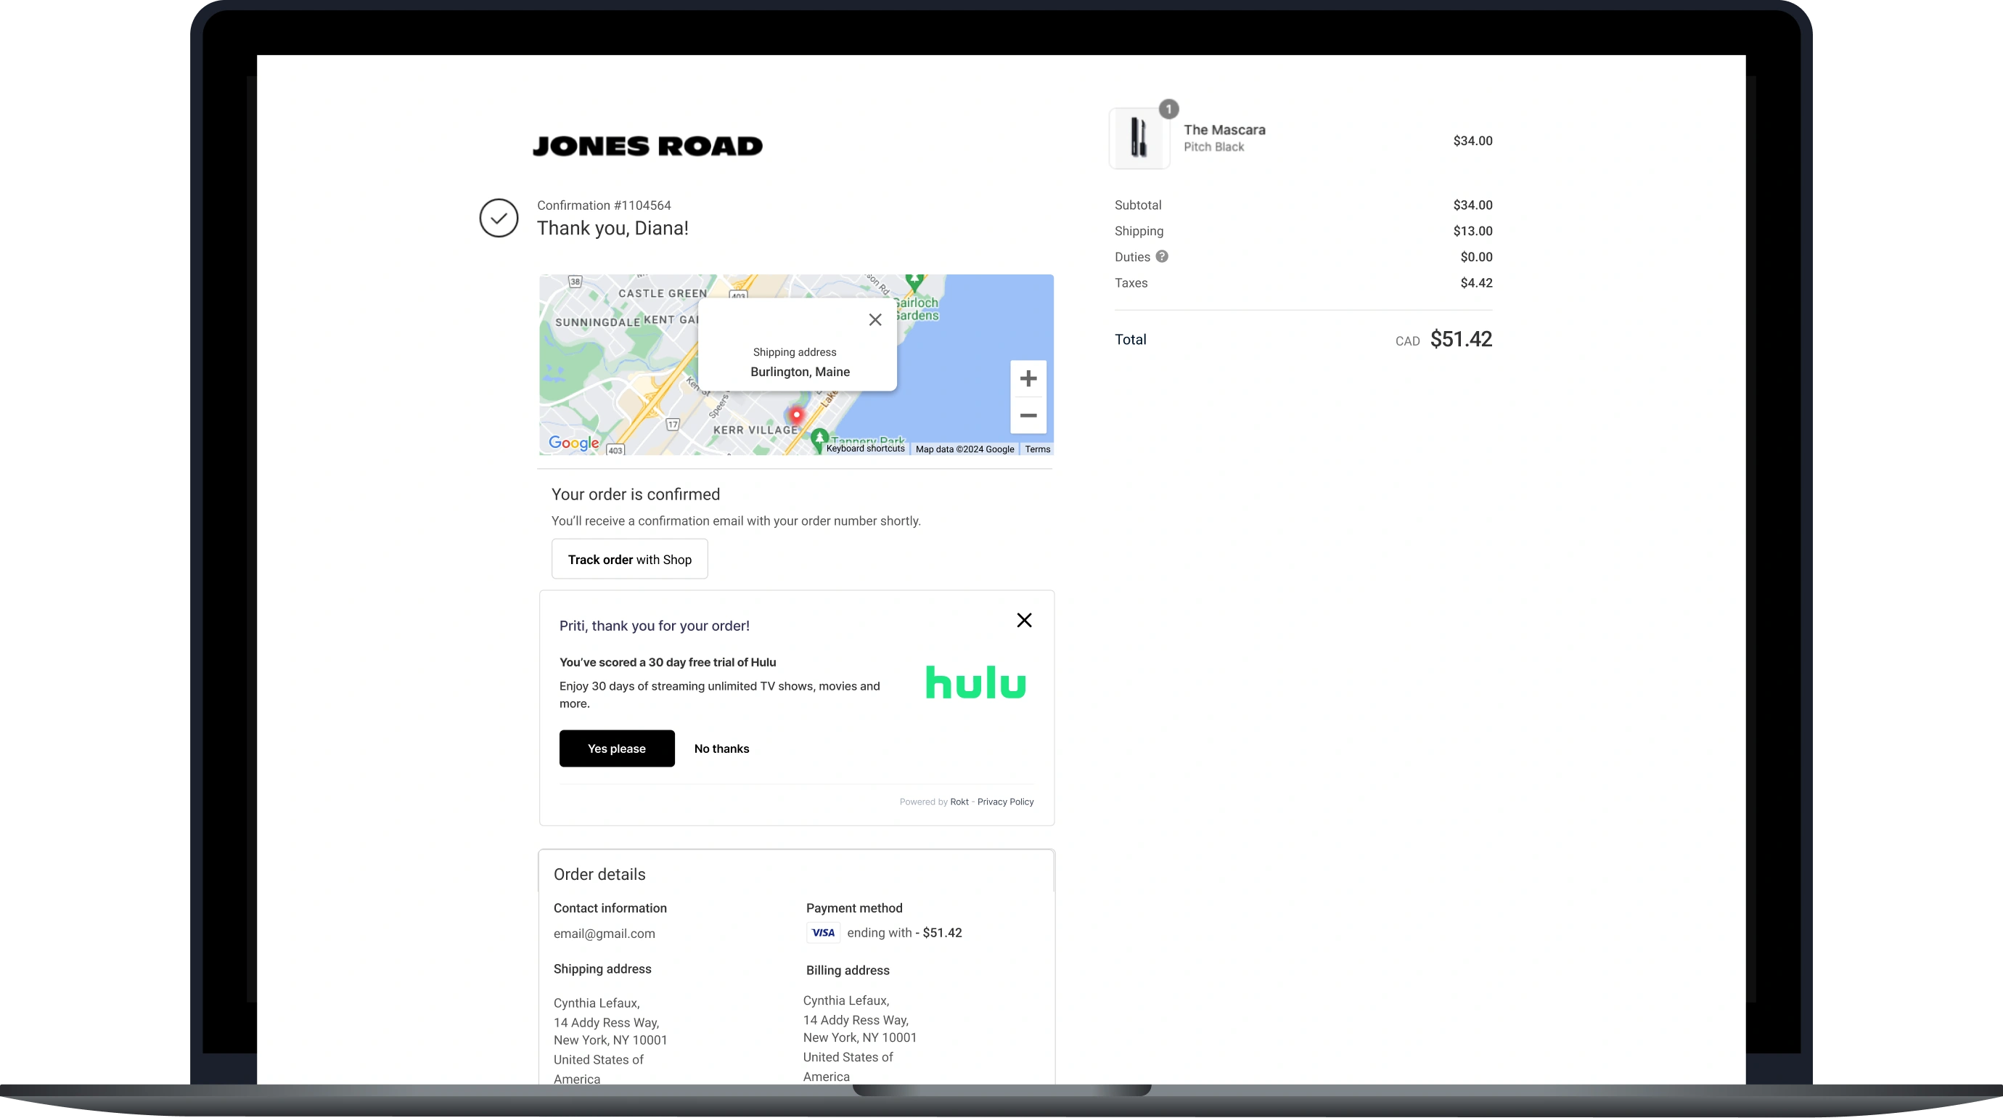Open the Privacy Policy link
Image resolution: width=2003 pixels, height=1118 pixels.
(x=1004, y=801)
